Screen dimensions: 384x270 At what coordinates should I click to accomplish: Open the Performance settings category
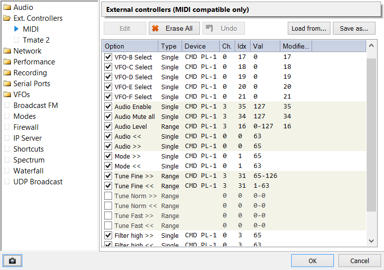click(x=34, y=61)
